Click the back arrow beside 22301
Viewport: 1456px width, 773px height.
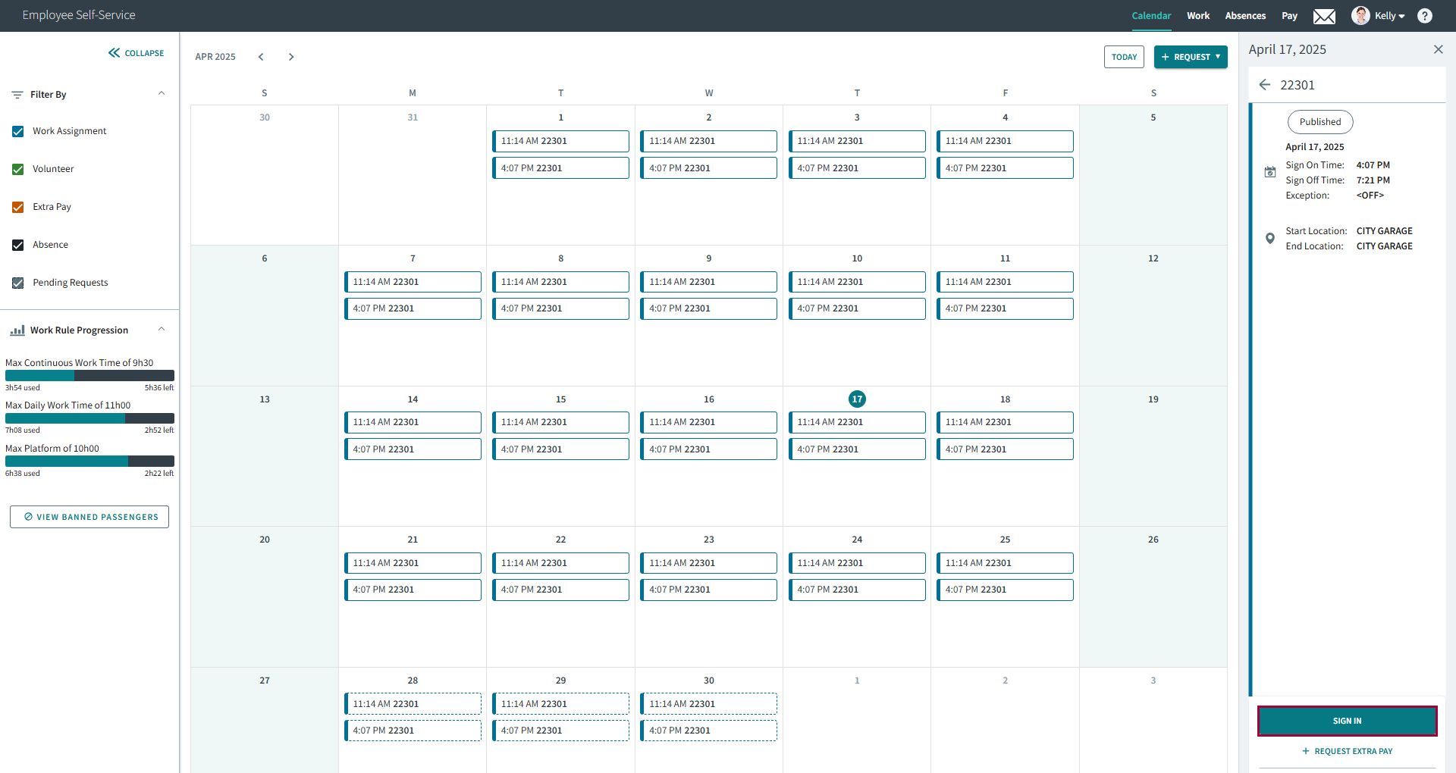1264,85
